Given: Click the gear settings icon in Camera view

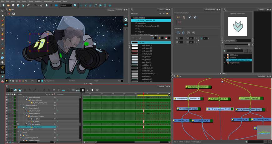Looking at the screenshot, I should click(13, 14).
